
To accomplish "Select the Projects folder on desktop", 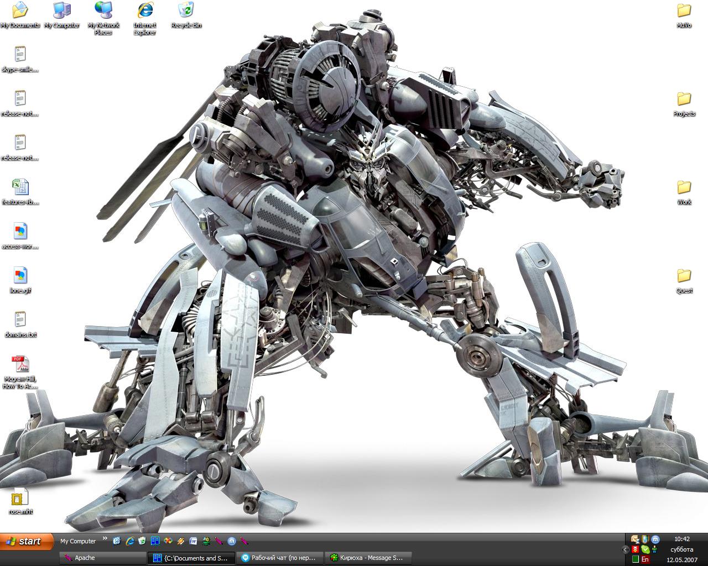I will 684,99.
